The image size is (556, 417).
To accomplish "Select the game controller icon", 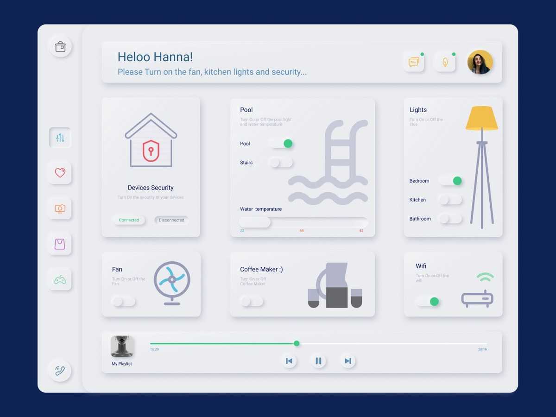I will [x=60, y=279].
